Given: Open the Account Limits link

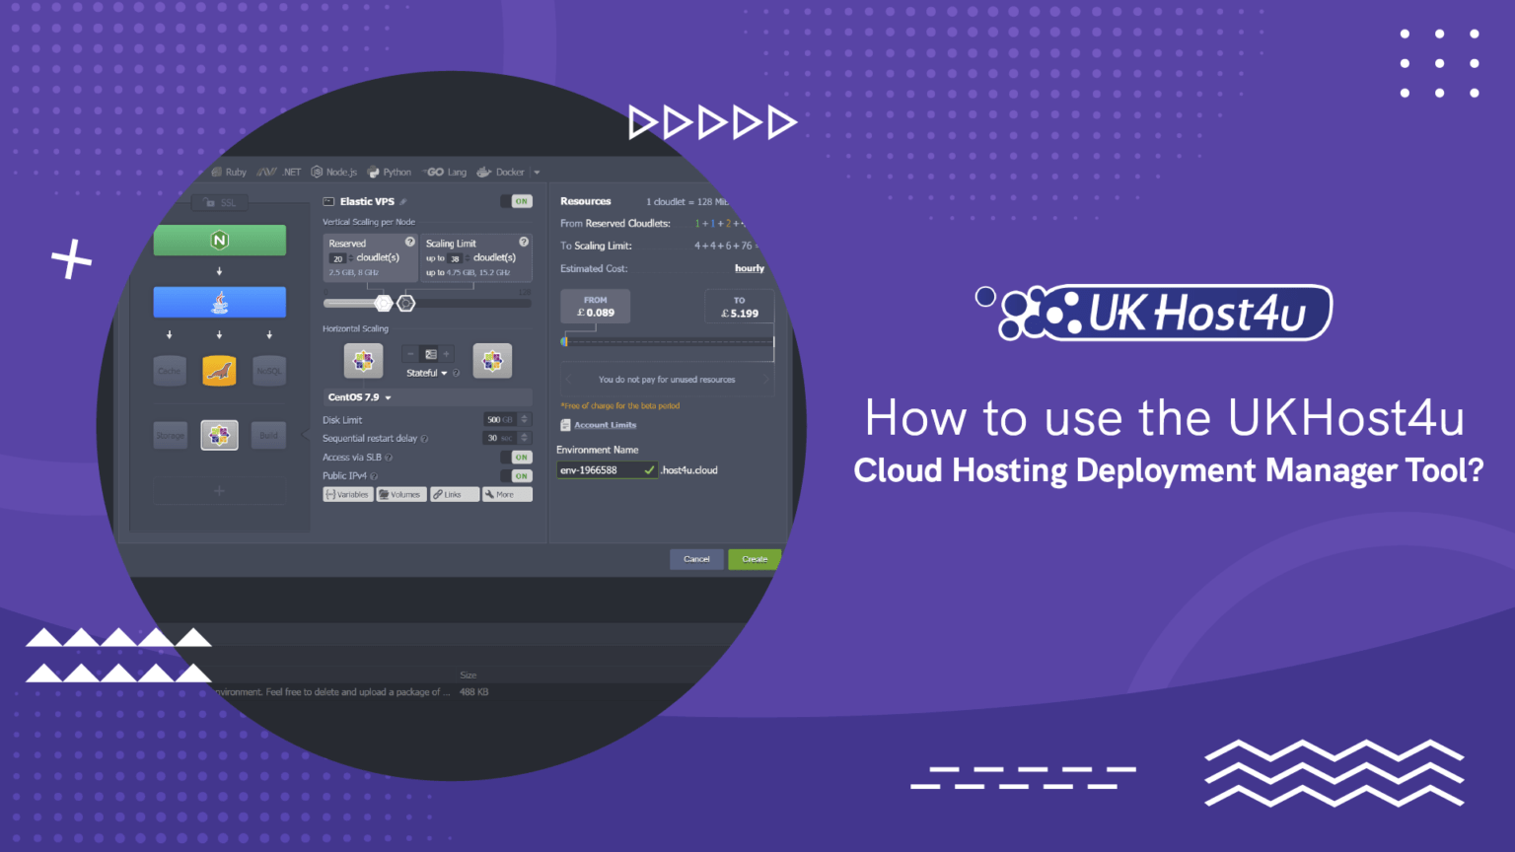Looking at the screenshot, I should 606,425.
